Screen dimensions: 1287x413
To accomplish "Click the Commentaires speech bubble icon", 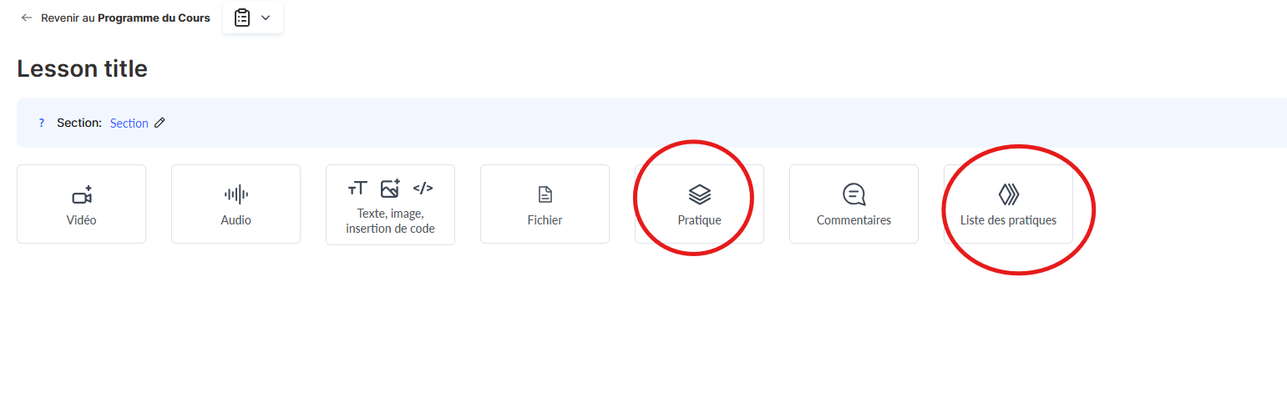I will [854, 194].
